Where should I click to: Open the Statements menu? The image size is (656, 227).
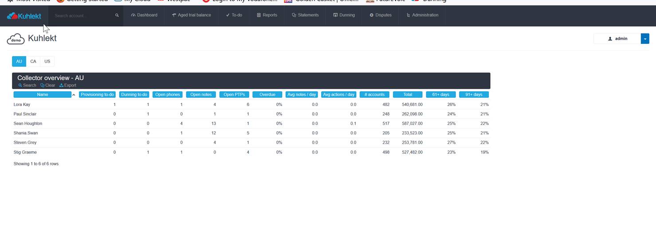(x=305, y=15)
